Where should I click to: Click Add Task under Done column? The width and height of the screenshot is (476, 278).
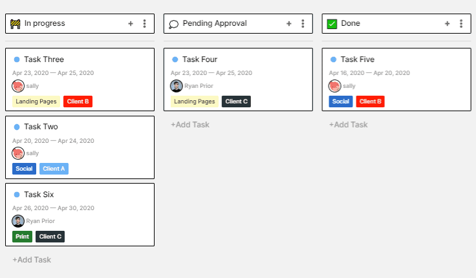point(349,125)
